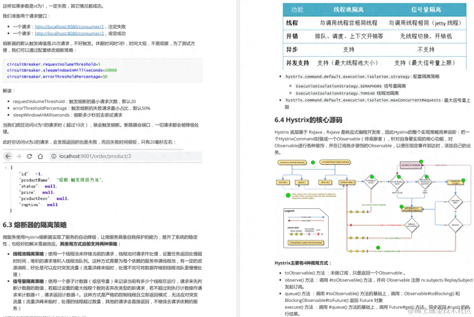
Task: Click the browser forward arrow icon
Action: point(19,156)
